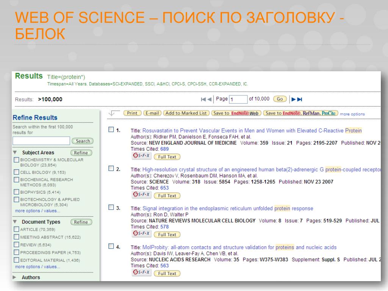Tick Editorial Material document type
Image resolution: width=388 pixels, height=291 pixels.
coord(16,260)
